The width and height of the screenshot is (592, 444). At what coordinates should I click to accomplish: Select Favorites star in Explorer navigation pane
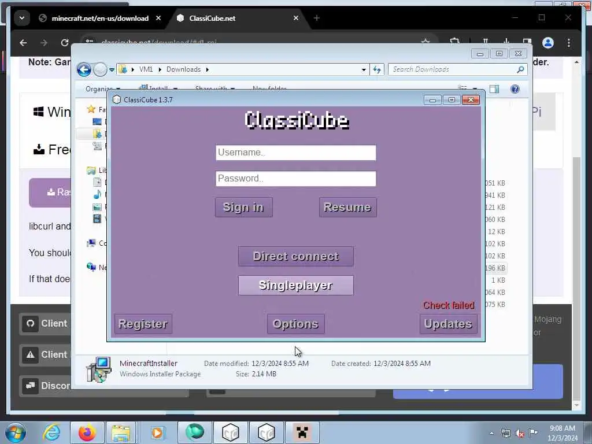tap(91, 109)
